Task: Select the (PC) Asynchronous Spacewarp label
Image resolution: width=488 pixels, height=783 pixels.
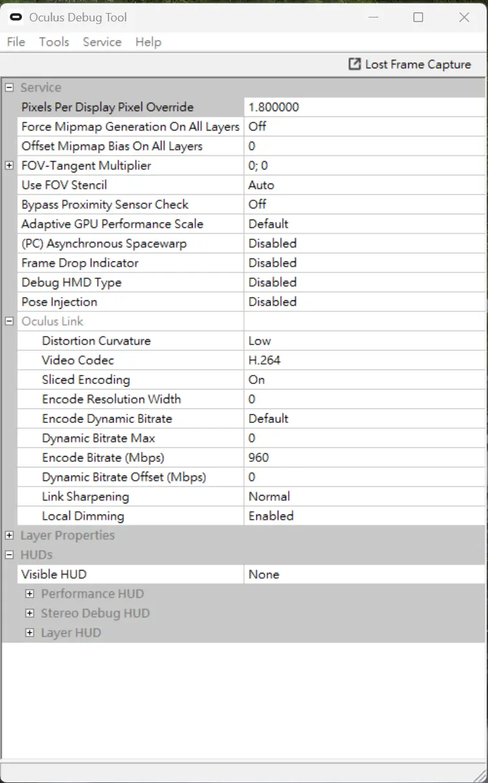Action: pyautogui.click(x=104, y=243)
